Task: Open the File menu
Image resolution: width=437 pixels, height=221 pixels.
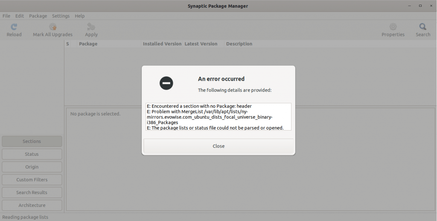Action: pyautogui.click(x=6, y=16)
